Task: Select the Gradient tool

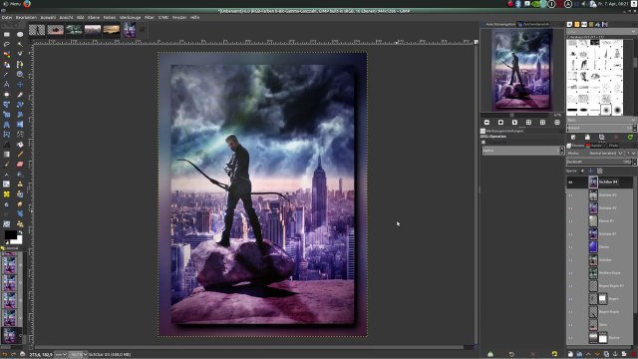Action: pyautogui.click(x=7, y=155)
